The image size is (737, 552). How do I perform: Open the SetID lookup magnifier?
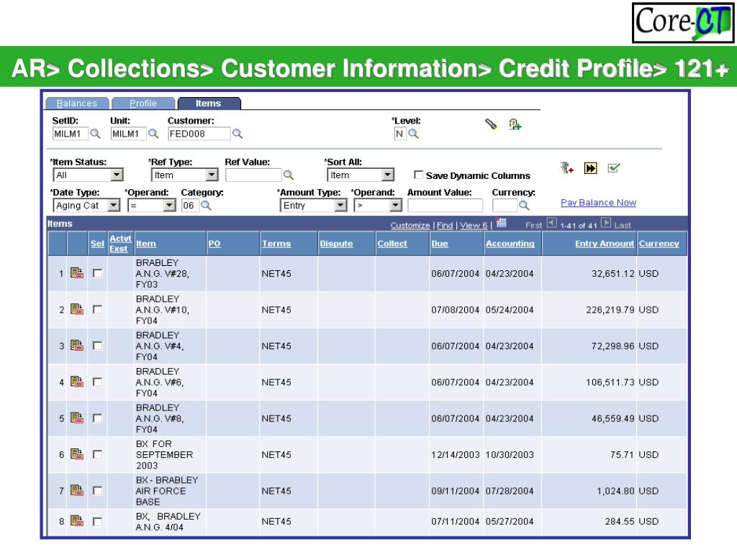coord(96,134)
